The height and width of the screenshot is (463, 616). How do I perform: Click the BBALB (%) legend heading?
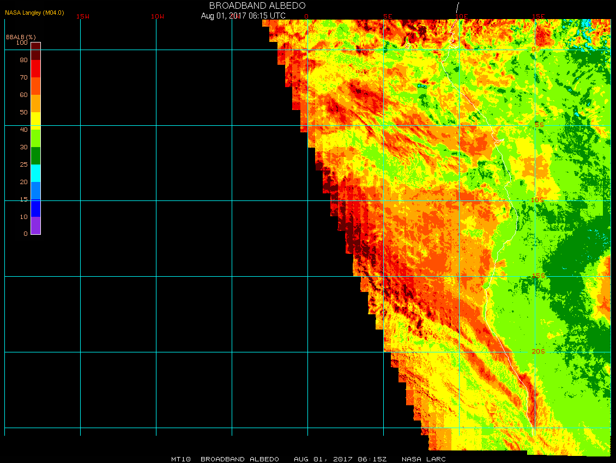21,36
